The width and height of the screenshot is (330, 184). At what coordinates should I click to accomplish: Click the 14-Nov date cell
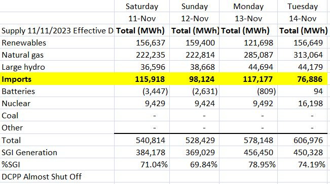pyautogui.click(x=303, y=18)
